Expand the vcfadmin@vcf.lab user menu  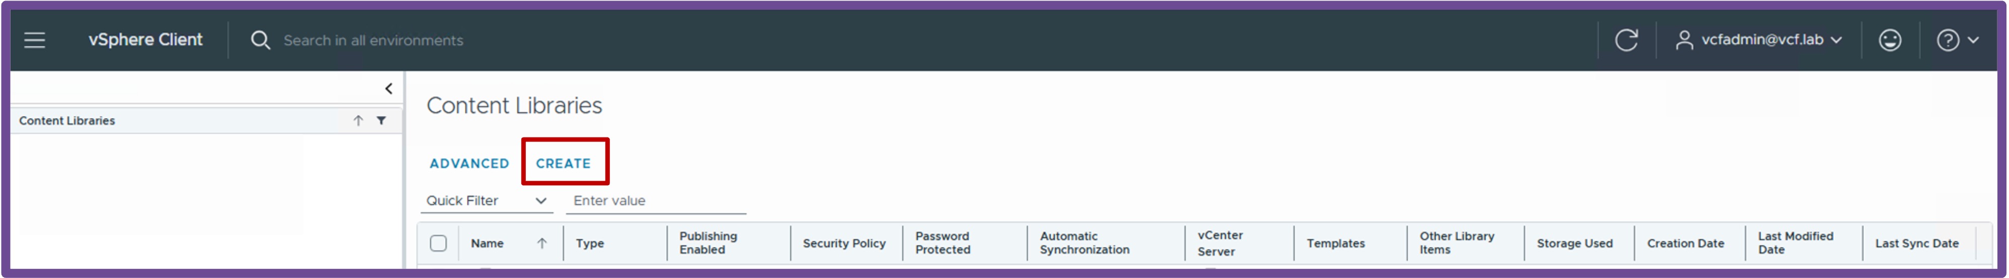(x=1759, y=40)
